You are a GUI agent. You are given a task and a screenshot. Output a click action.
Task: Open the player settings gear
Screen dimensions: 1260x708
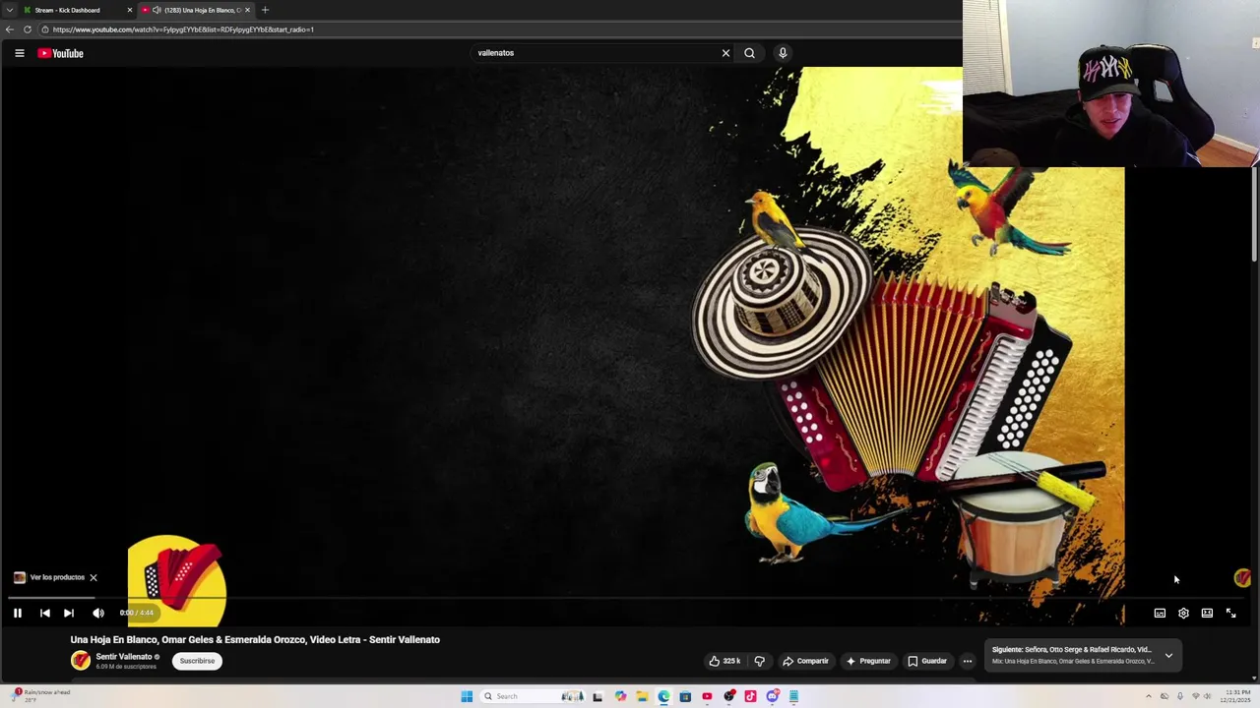coord(1183,613)
